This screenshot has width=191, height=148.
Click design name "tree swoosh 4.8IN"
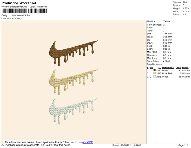point(21,15)
